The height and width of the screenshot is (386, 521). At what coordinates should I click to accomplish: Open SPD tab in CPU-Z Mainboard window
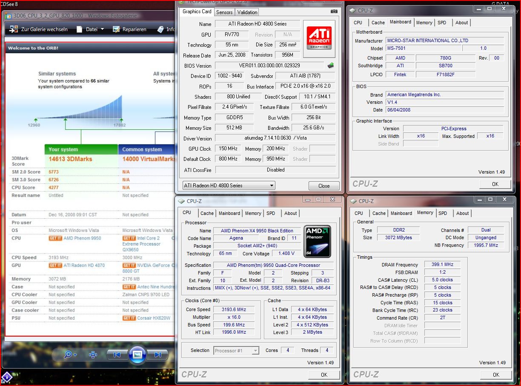pos(442,23)
